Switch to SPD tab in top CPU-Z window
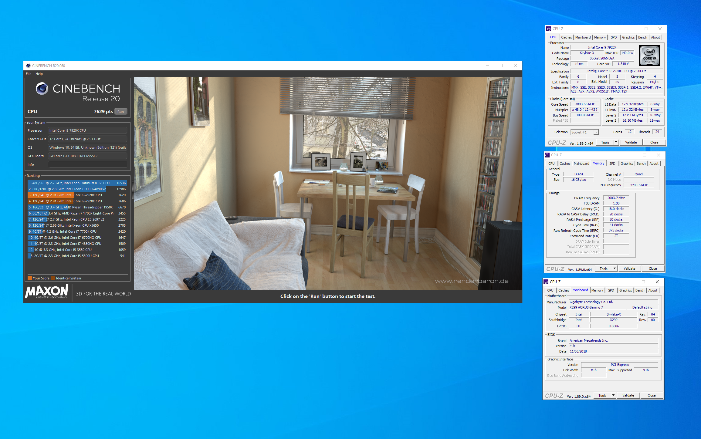 [614, 37]
